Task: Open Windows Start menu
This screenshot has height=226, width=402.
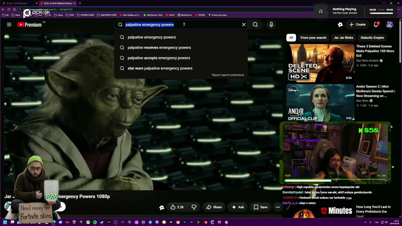Action: point(5,222)
